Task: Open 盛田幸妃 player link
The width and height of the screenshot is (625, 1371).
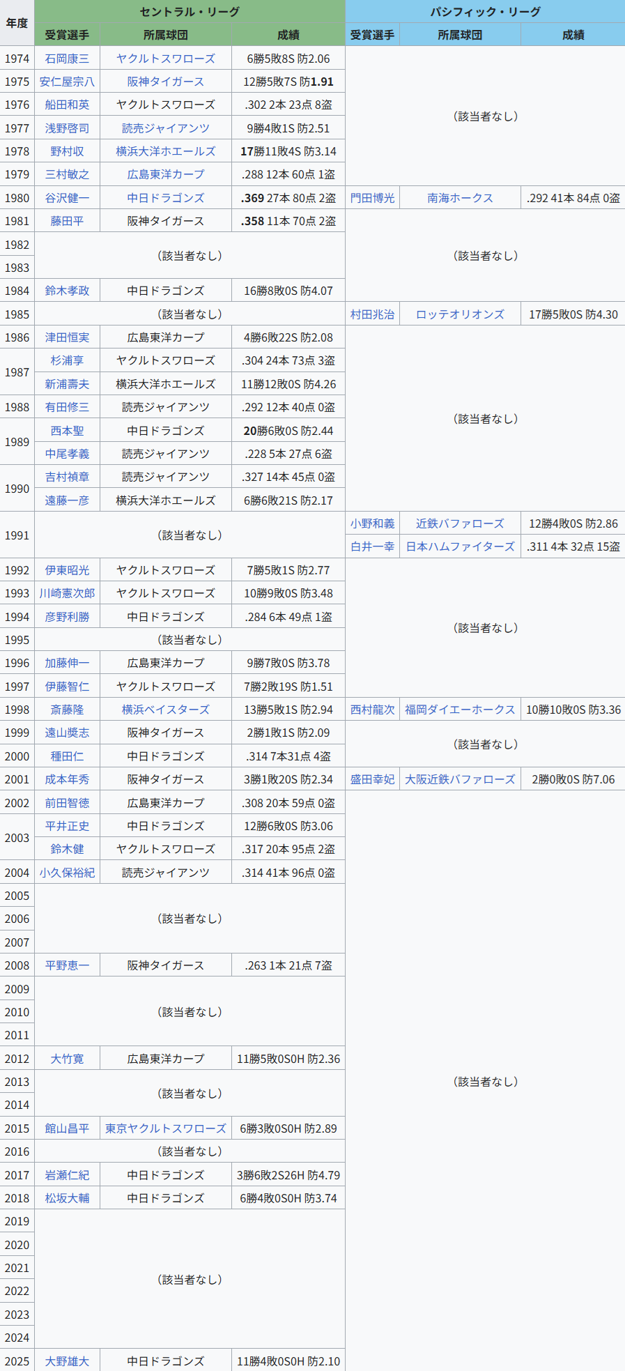Action: click(372, 779)
